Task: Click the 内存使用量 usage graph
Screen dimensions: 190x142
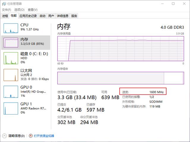Action: (x=121, y=49)
